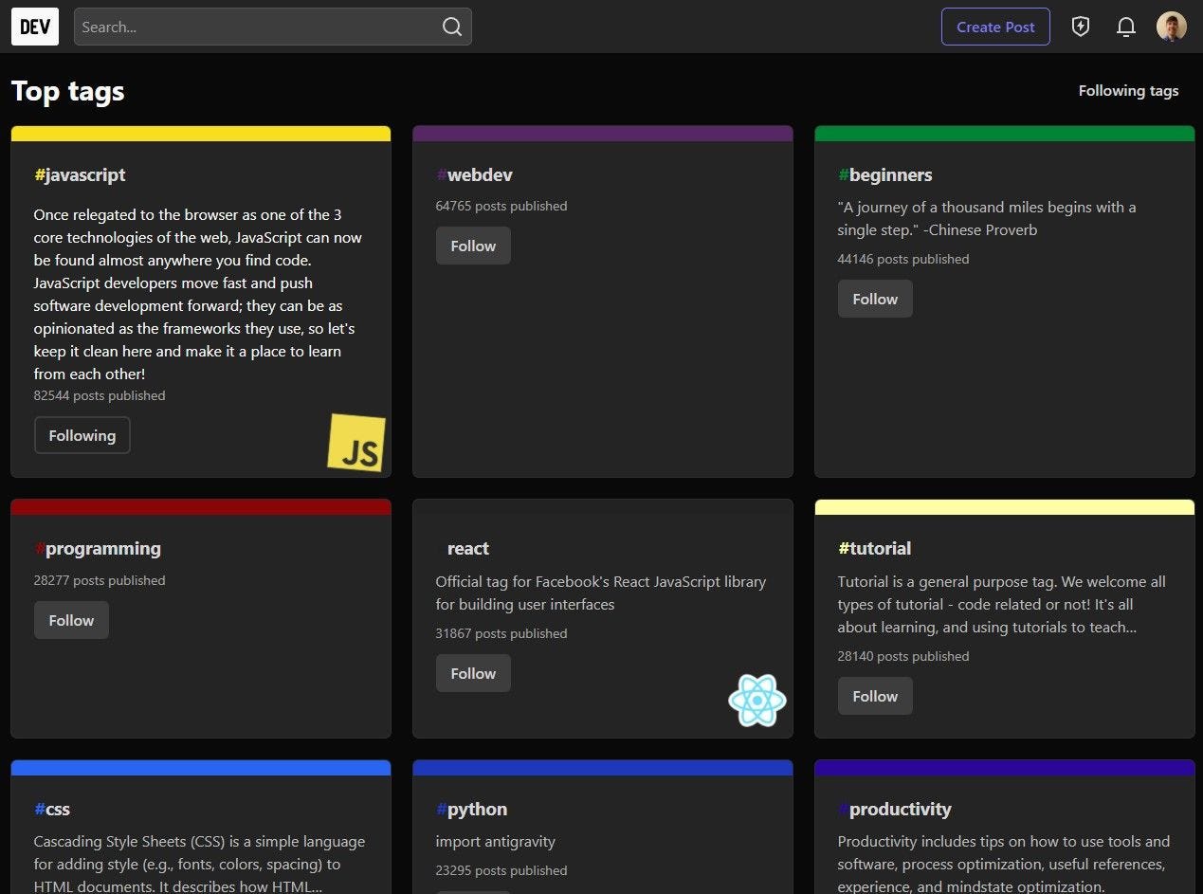
Task: Follow the beginners tag
Action: tap(875, 299)
